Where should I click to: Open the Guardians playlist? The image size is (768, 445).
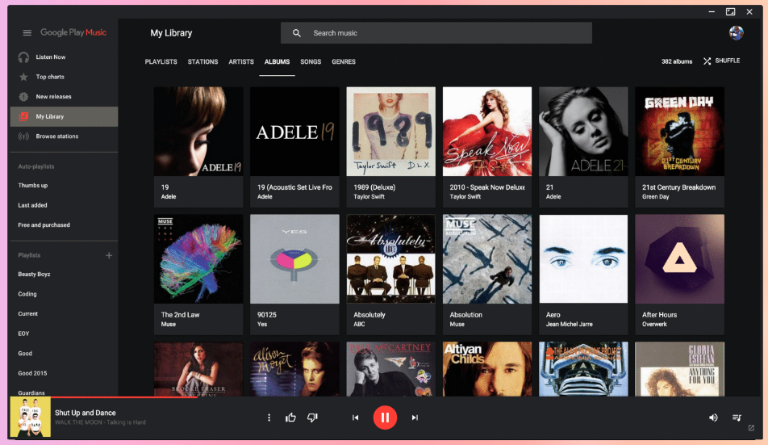pos(31,393)
